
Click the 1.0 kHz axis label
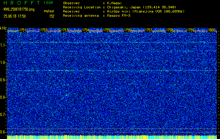[x=3, y=63]
